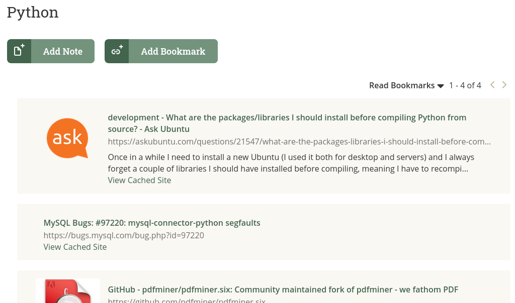
Task: Click the new note document icon
Action: (x=19, y=51)
